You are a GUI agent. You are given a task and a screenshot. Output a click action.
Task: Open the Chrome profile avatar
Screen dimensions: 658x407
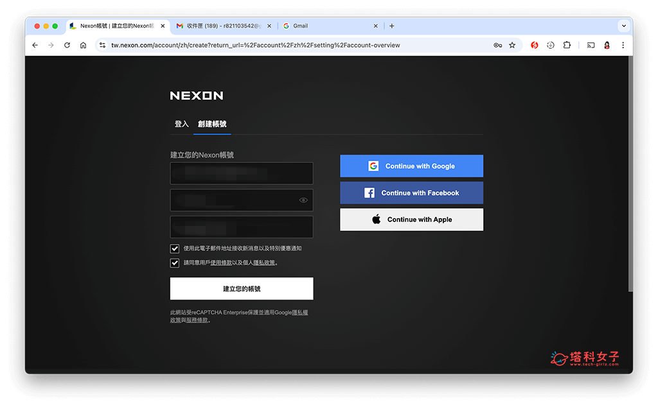tap(607, 46)
